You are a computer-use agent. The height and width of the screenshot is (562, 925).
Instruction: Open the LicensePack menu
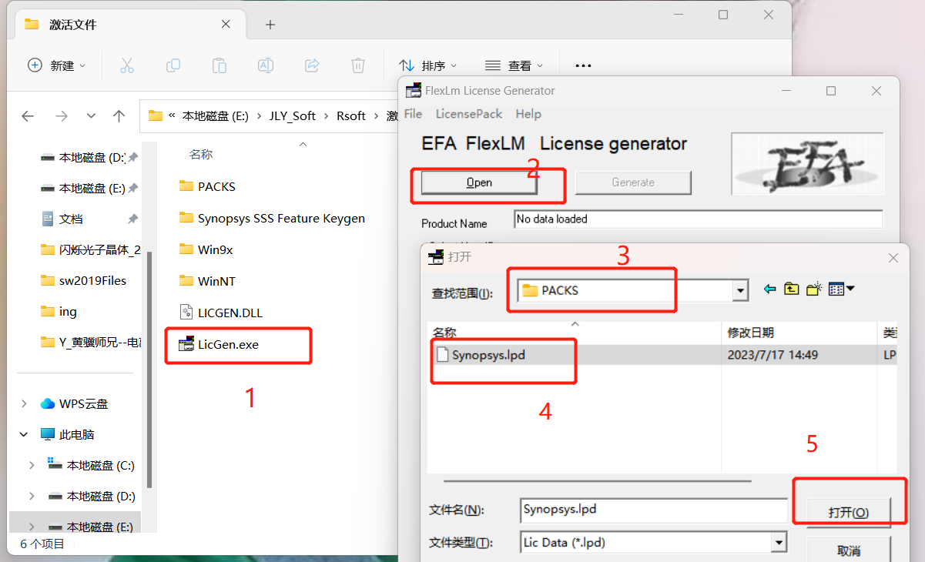(469, 114)
